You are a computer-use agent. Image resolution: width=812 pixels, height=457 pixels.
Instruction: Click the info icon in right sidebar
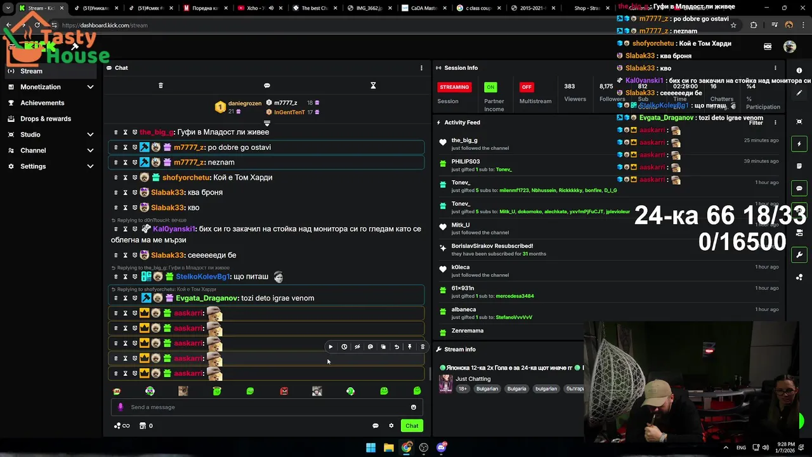click(799, 70)
